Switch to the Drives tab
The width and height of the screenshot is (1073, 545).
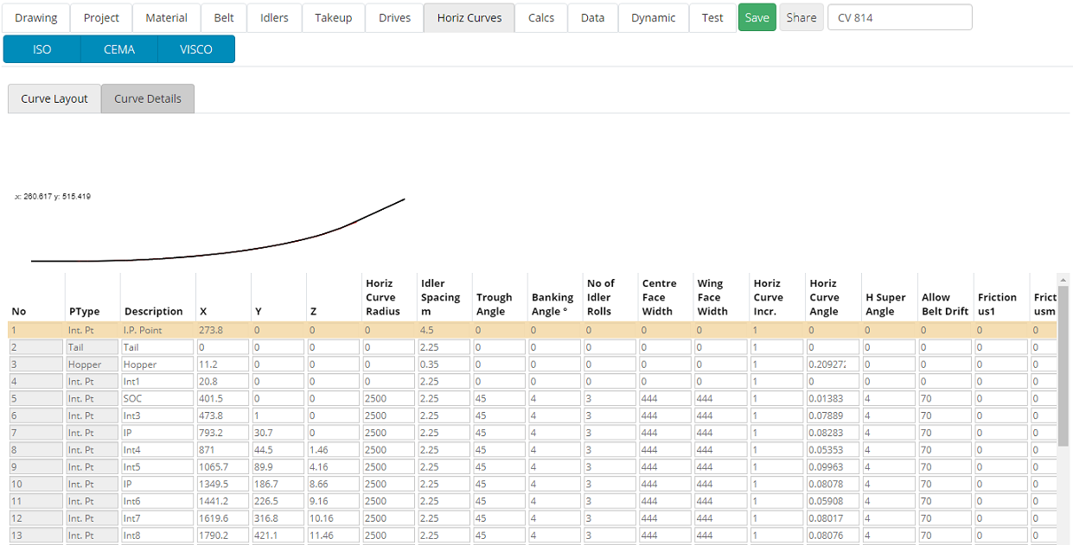[394, 17]
